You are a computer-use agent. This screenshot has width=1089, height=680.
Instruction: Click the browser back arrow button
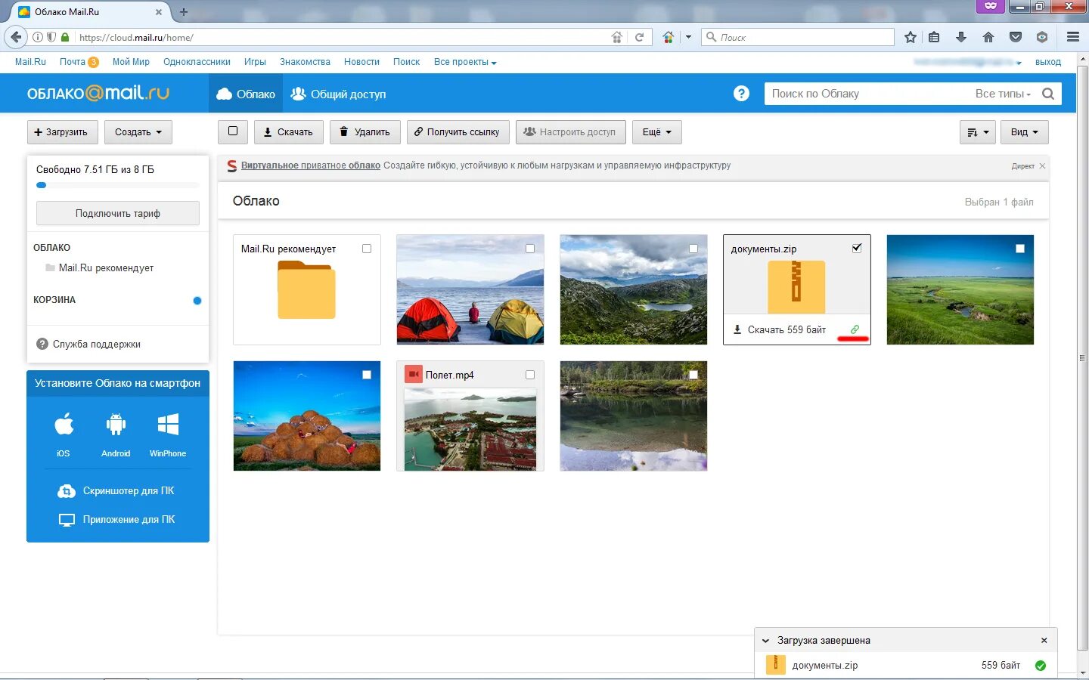tap(16, 37)
